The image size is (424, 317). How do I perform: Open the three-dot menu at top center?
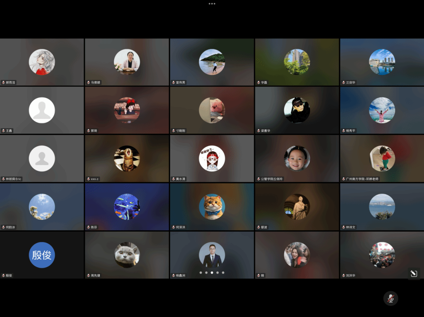[x=212, y=4]
